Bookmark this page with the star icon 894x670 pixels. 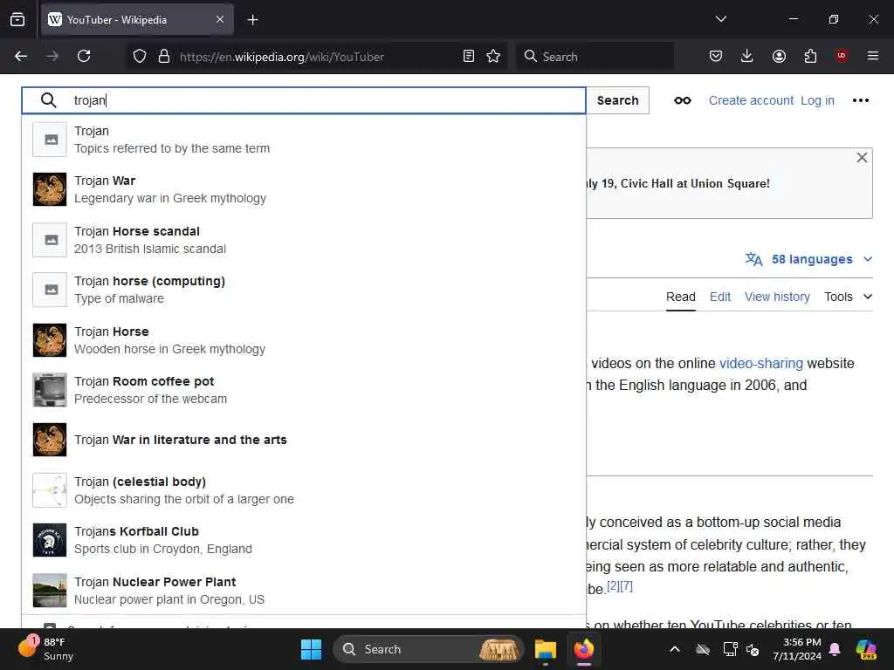(x=493, y=56)
